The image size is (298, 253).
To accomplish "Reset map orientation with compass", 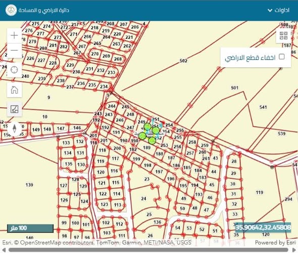I will pyautogui.click(x=14, y=129).
